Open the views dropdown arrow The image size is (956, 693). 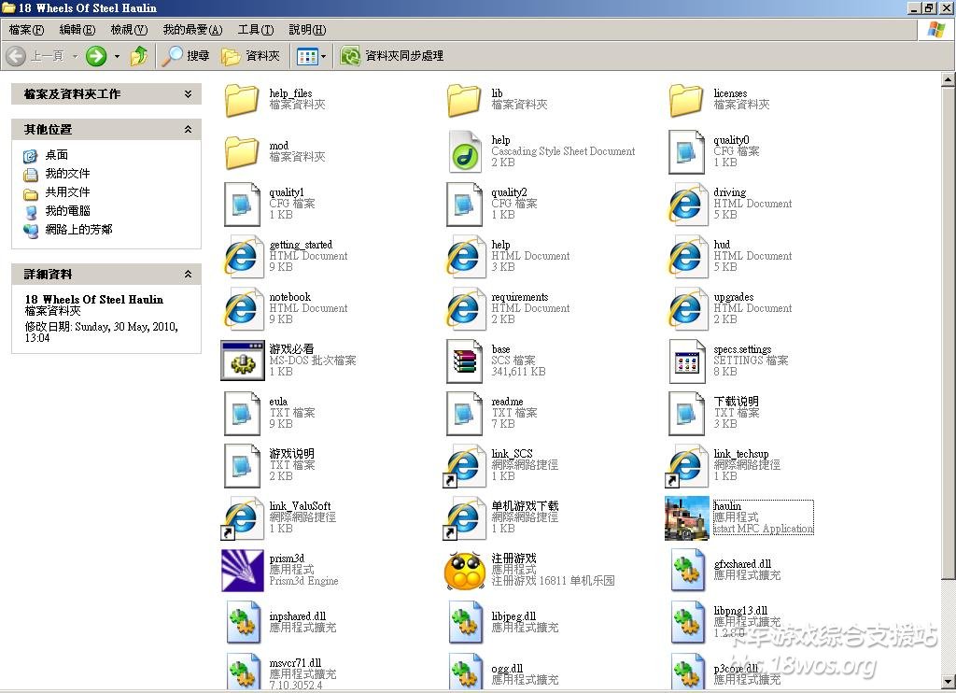click(324, 56)
